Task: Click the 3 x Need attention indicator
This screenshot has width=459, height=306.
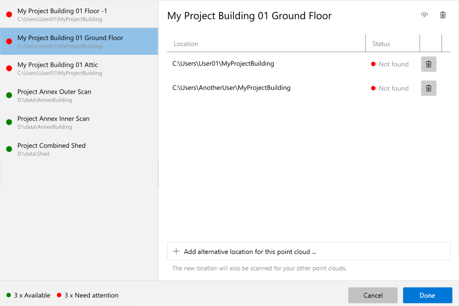Action: [88, 296]
